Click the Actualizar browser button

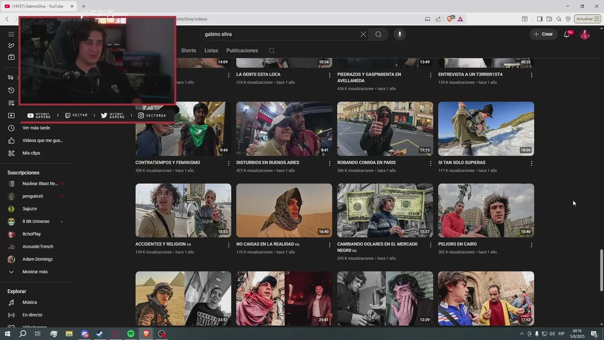[x=587, y=19]
